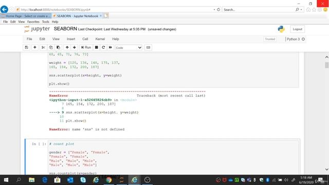329x185 pixels.
Task: Open the Kernel menu
Action: [x=100, y=39]
